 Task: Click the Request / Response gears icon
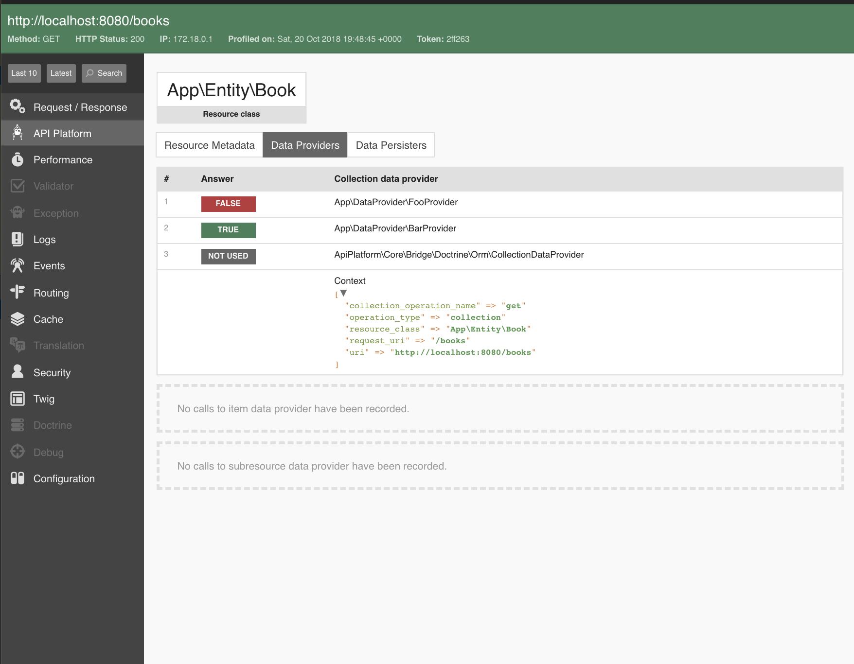[18, 106]
